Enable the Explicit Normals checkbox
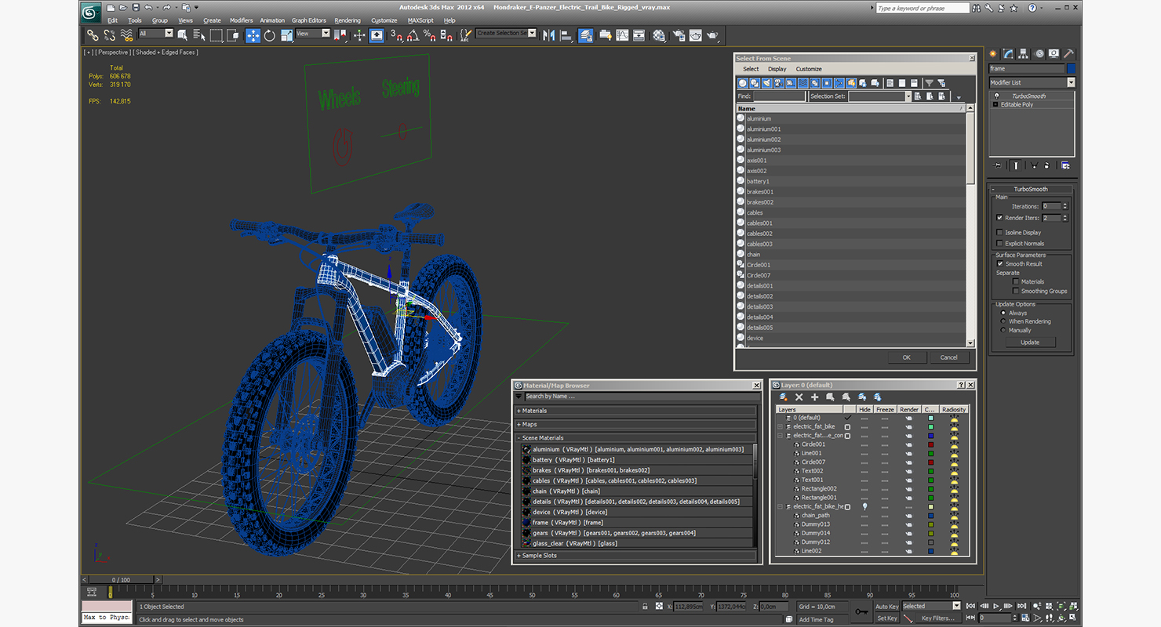This screenshot has width=1161, height=627. coord(999,244)
